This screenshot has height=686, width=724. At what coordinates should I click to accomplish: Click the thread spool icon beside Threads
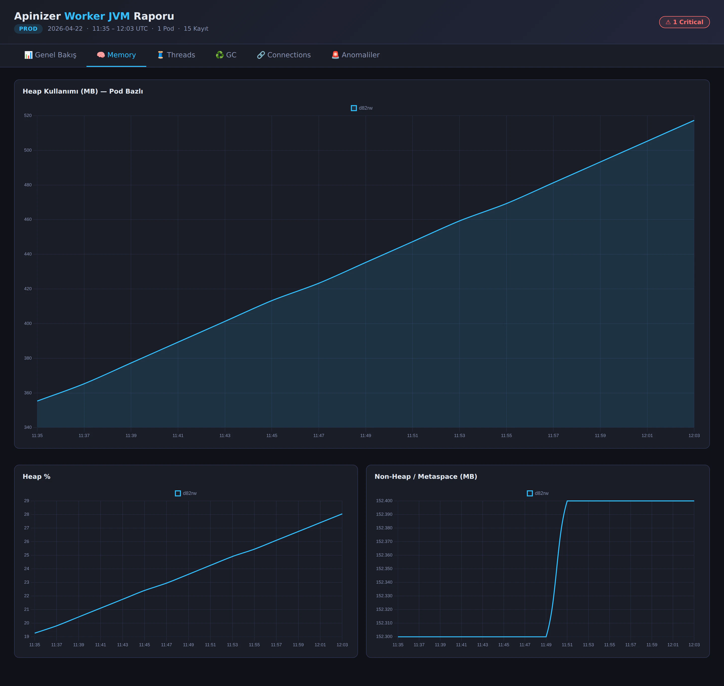tap(160, 55)
